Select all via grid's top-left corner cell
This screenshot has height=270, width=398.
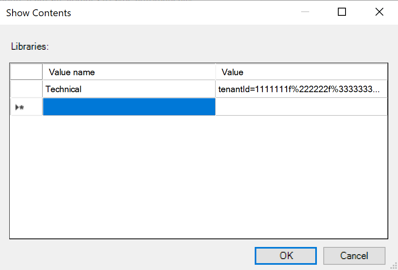click(26, 72)
